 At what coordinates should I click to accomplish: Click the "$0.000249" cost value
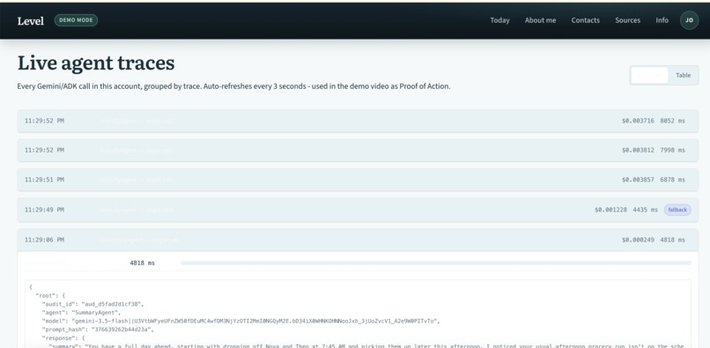click(x=638, y=240)
